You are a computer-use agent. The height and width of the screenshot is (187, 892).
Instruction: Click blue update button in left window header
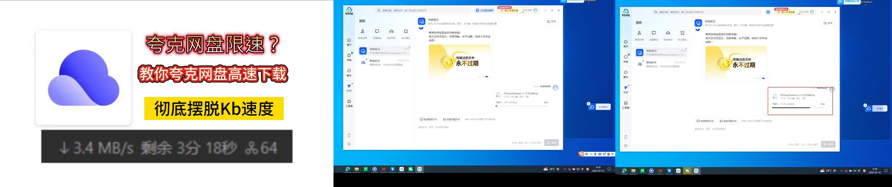(x=485, y=11)
